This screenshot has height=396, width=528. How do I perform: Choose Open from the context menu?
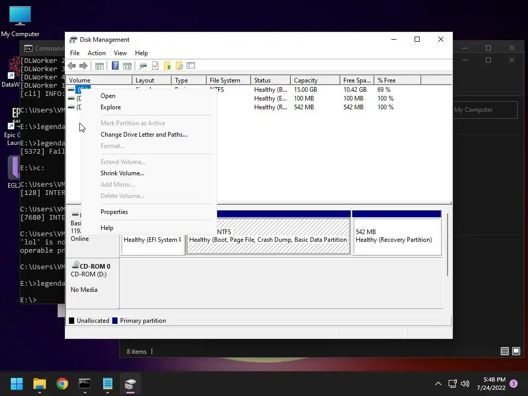click(148, 96)
